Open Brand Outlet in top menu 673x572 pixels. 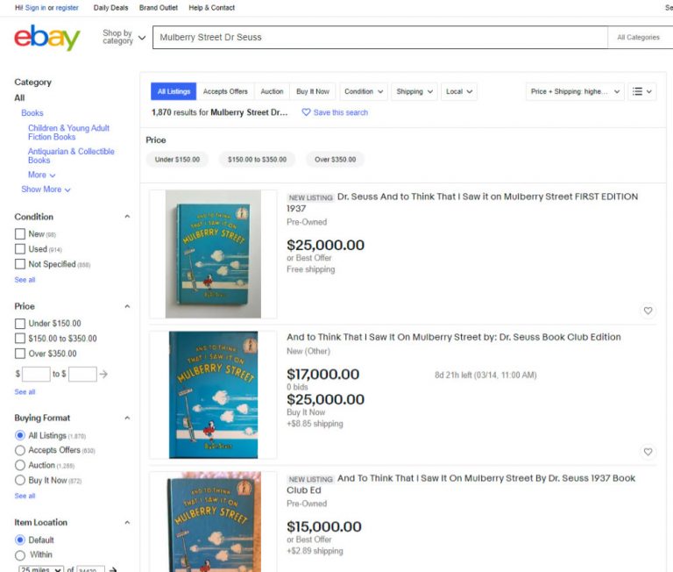click(x=159, y=8)
